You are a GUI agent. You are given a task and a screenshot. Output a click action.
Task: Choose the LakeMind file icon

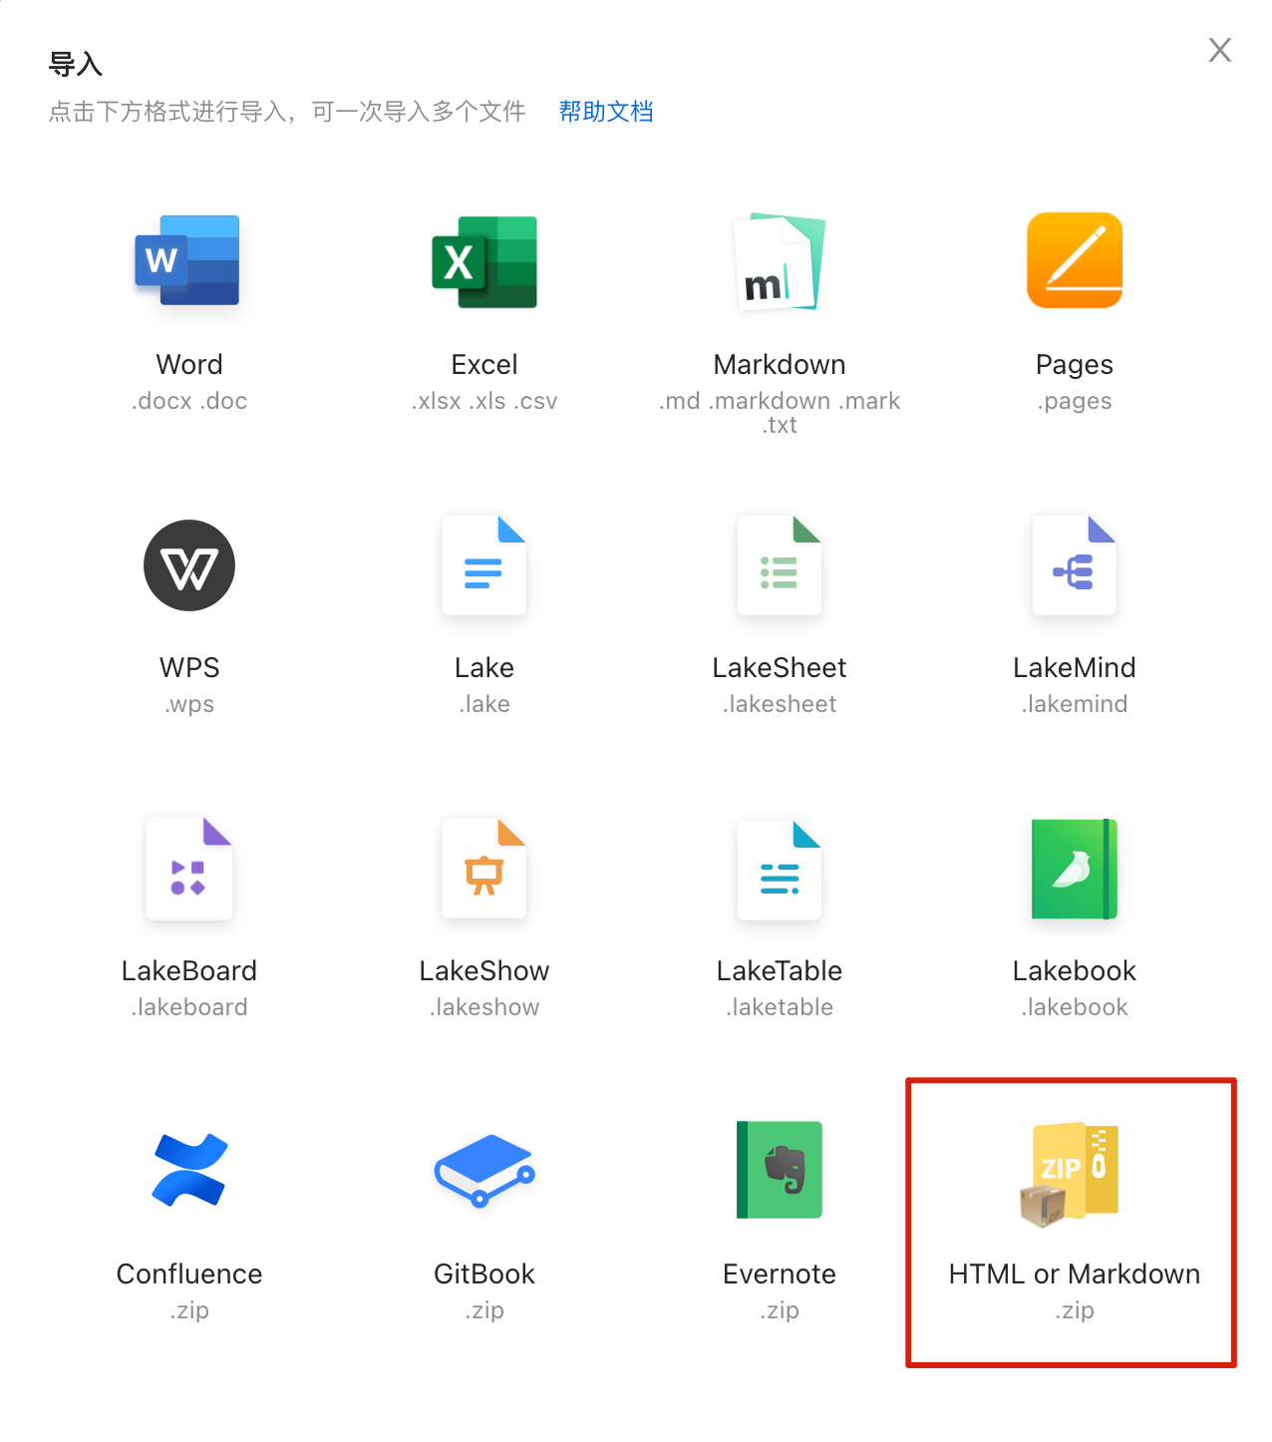(x=1075, y=565)
